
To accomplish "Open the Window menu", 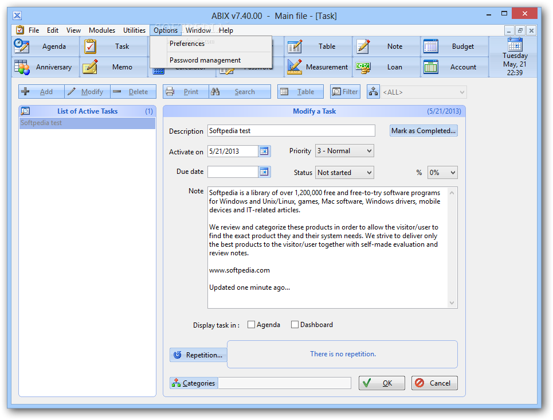I will 198,30.
